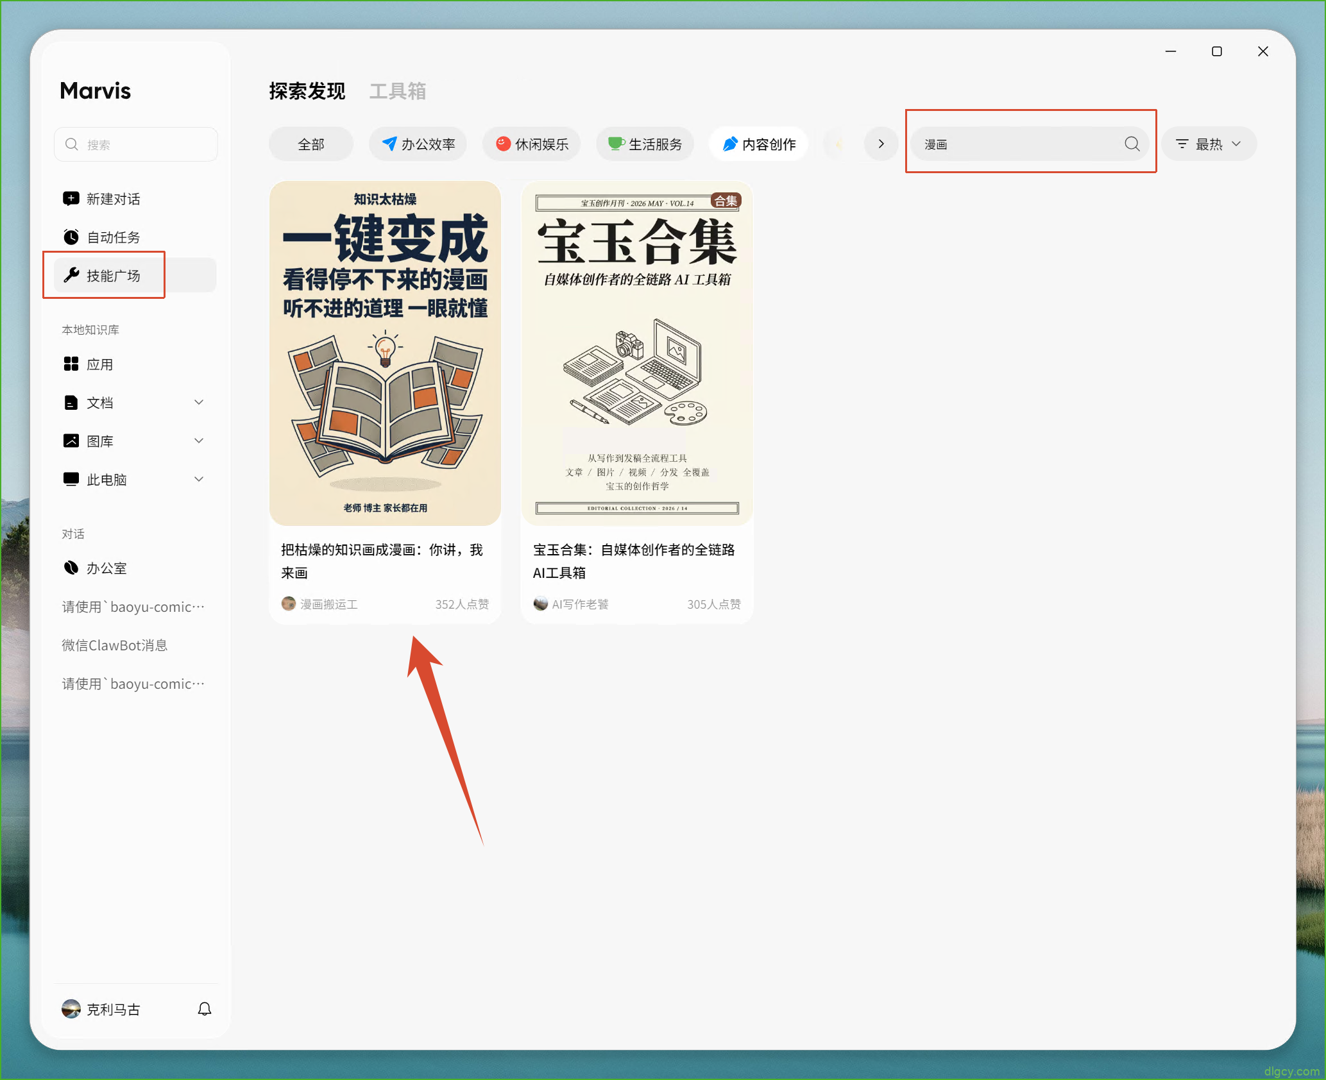1326x1080 pixels.
Task: Click the 305人点赞 like count
Action: 714,604
